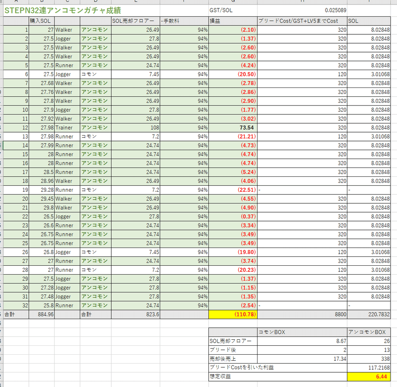Viewport: 397px width, 387px height.
Task: Select the loss cell (5.24)
Action: pos(233,172)
